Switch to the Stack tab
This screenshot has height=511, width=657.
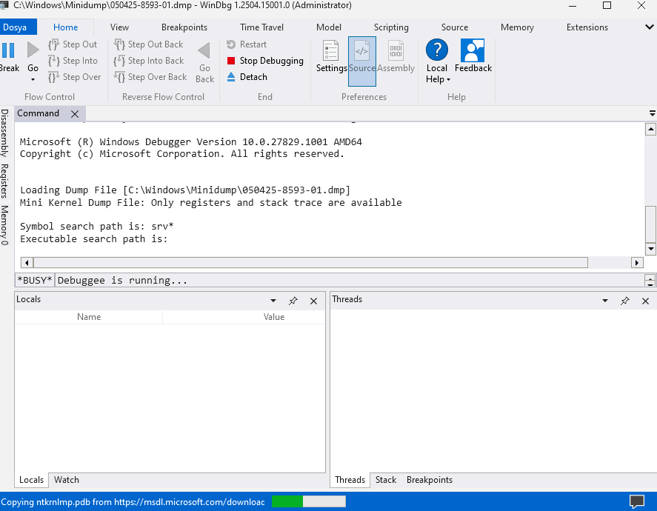click(385, 480)
